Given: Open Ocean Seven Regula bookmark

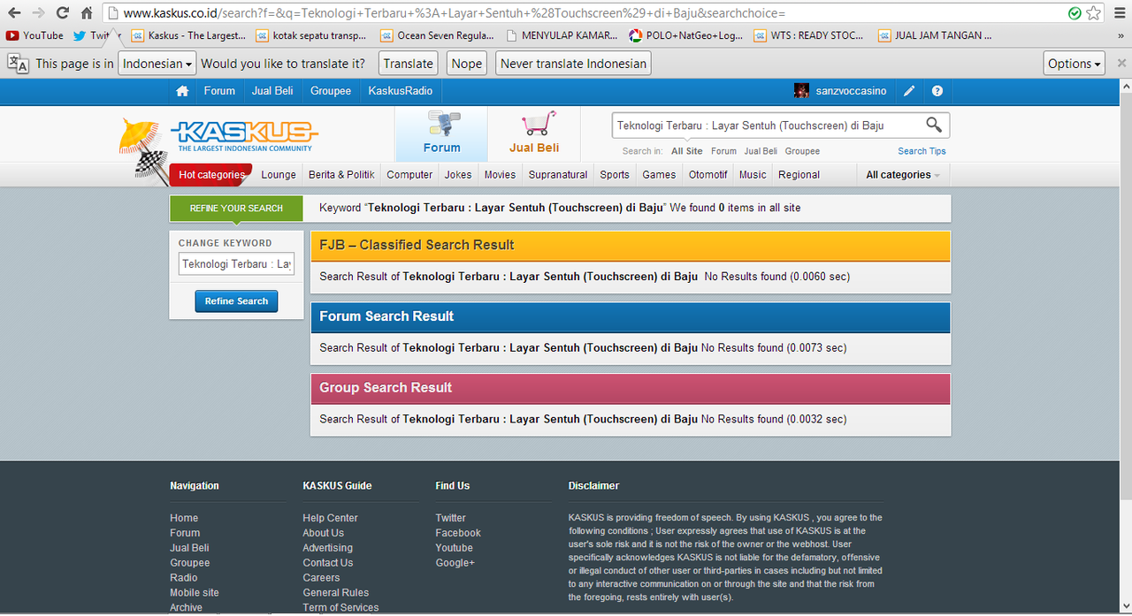Looking at the screenshot, I should click(438, 35).
